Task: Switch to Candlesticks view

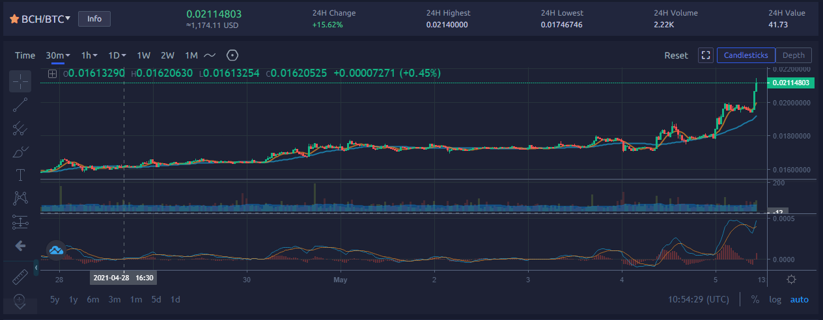Action: (x=746, y=55)
